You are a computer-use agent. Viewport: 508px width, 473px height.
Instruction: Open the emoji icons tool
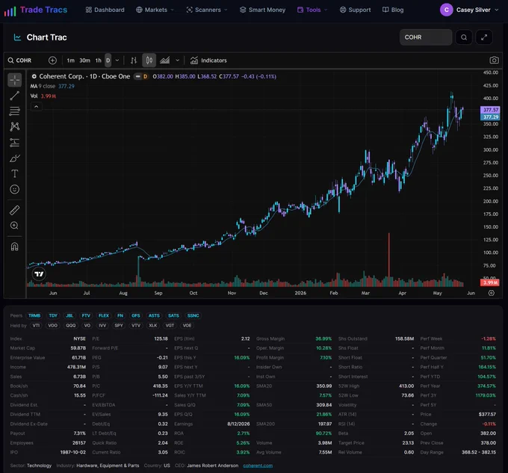[x=15, y=189]
